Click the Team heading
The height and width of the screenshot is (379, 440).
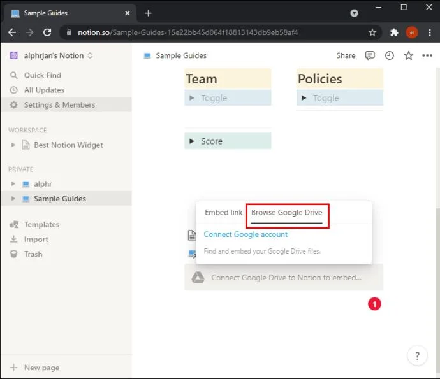pos(202,79)
